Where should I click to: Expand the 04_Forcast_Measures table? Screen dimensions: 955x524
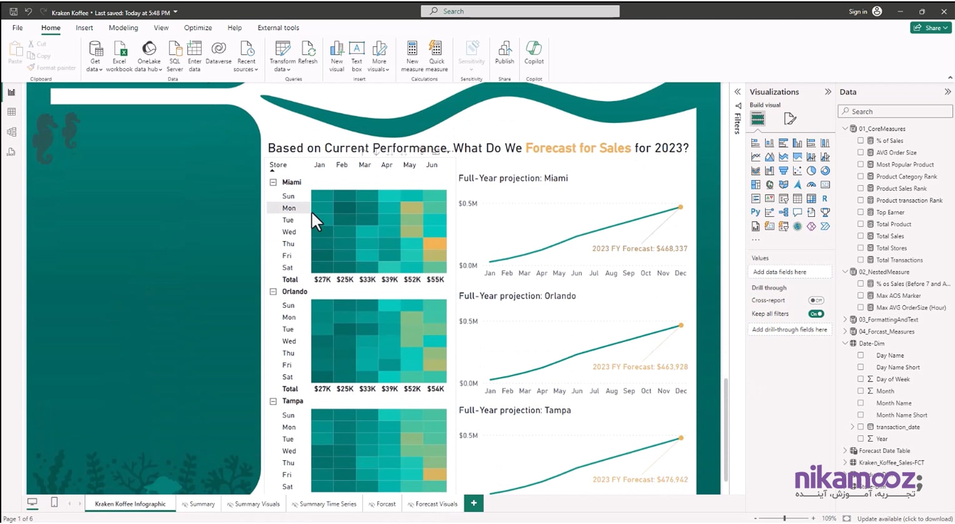845,332
